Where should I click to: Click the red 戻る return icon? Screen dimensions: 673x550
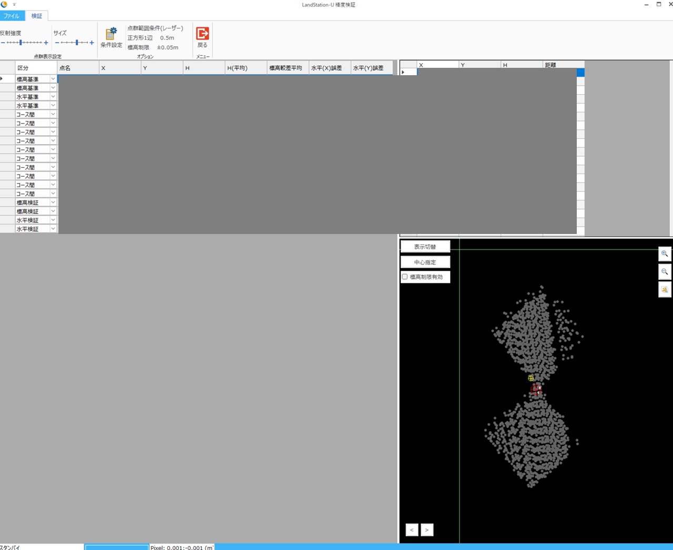click(202, 34)
